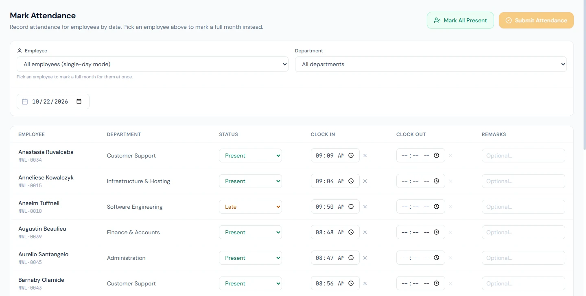The image size is (586, 296).
Task: Click Submit Attendance button
Action: coord(536,20)
